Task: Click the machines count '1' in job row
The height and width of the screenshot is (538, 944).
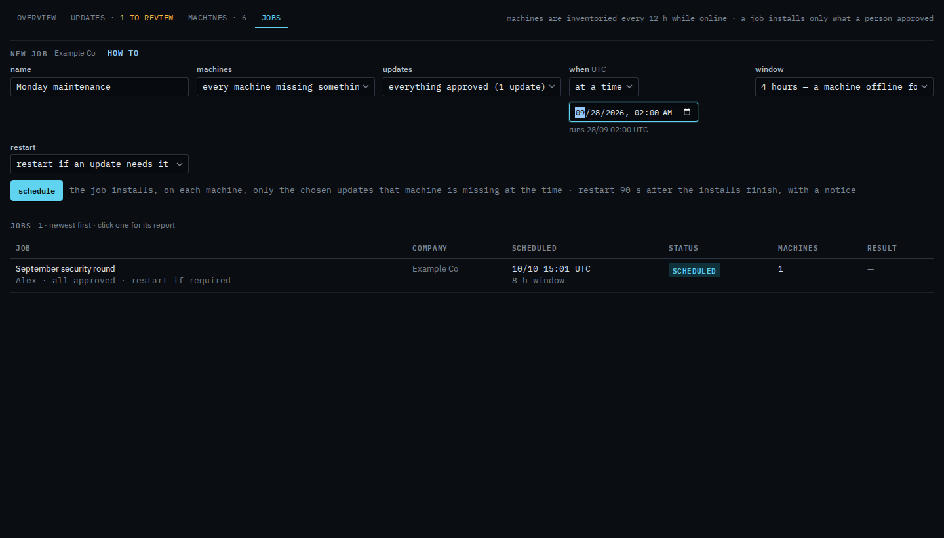Action: (x=781, y=268)
